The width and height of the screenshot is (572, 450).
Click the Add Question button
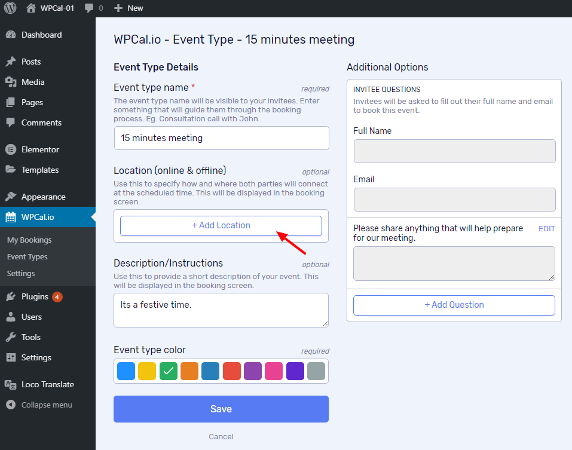click(454, 305)
